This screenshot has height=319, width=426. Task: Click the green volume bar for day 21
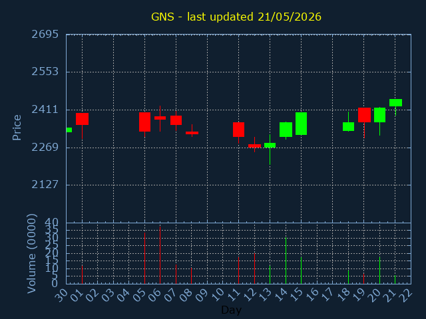pyautogui.click(x=395, y=280)
